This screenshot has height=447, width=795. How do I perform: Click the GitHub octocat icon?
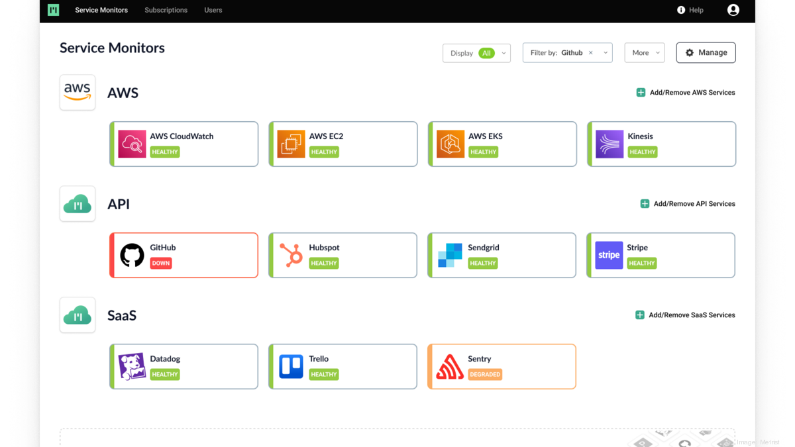[132, 255]
